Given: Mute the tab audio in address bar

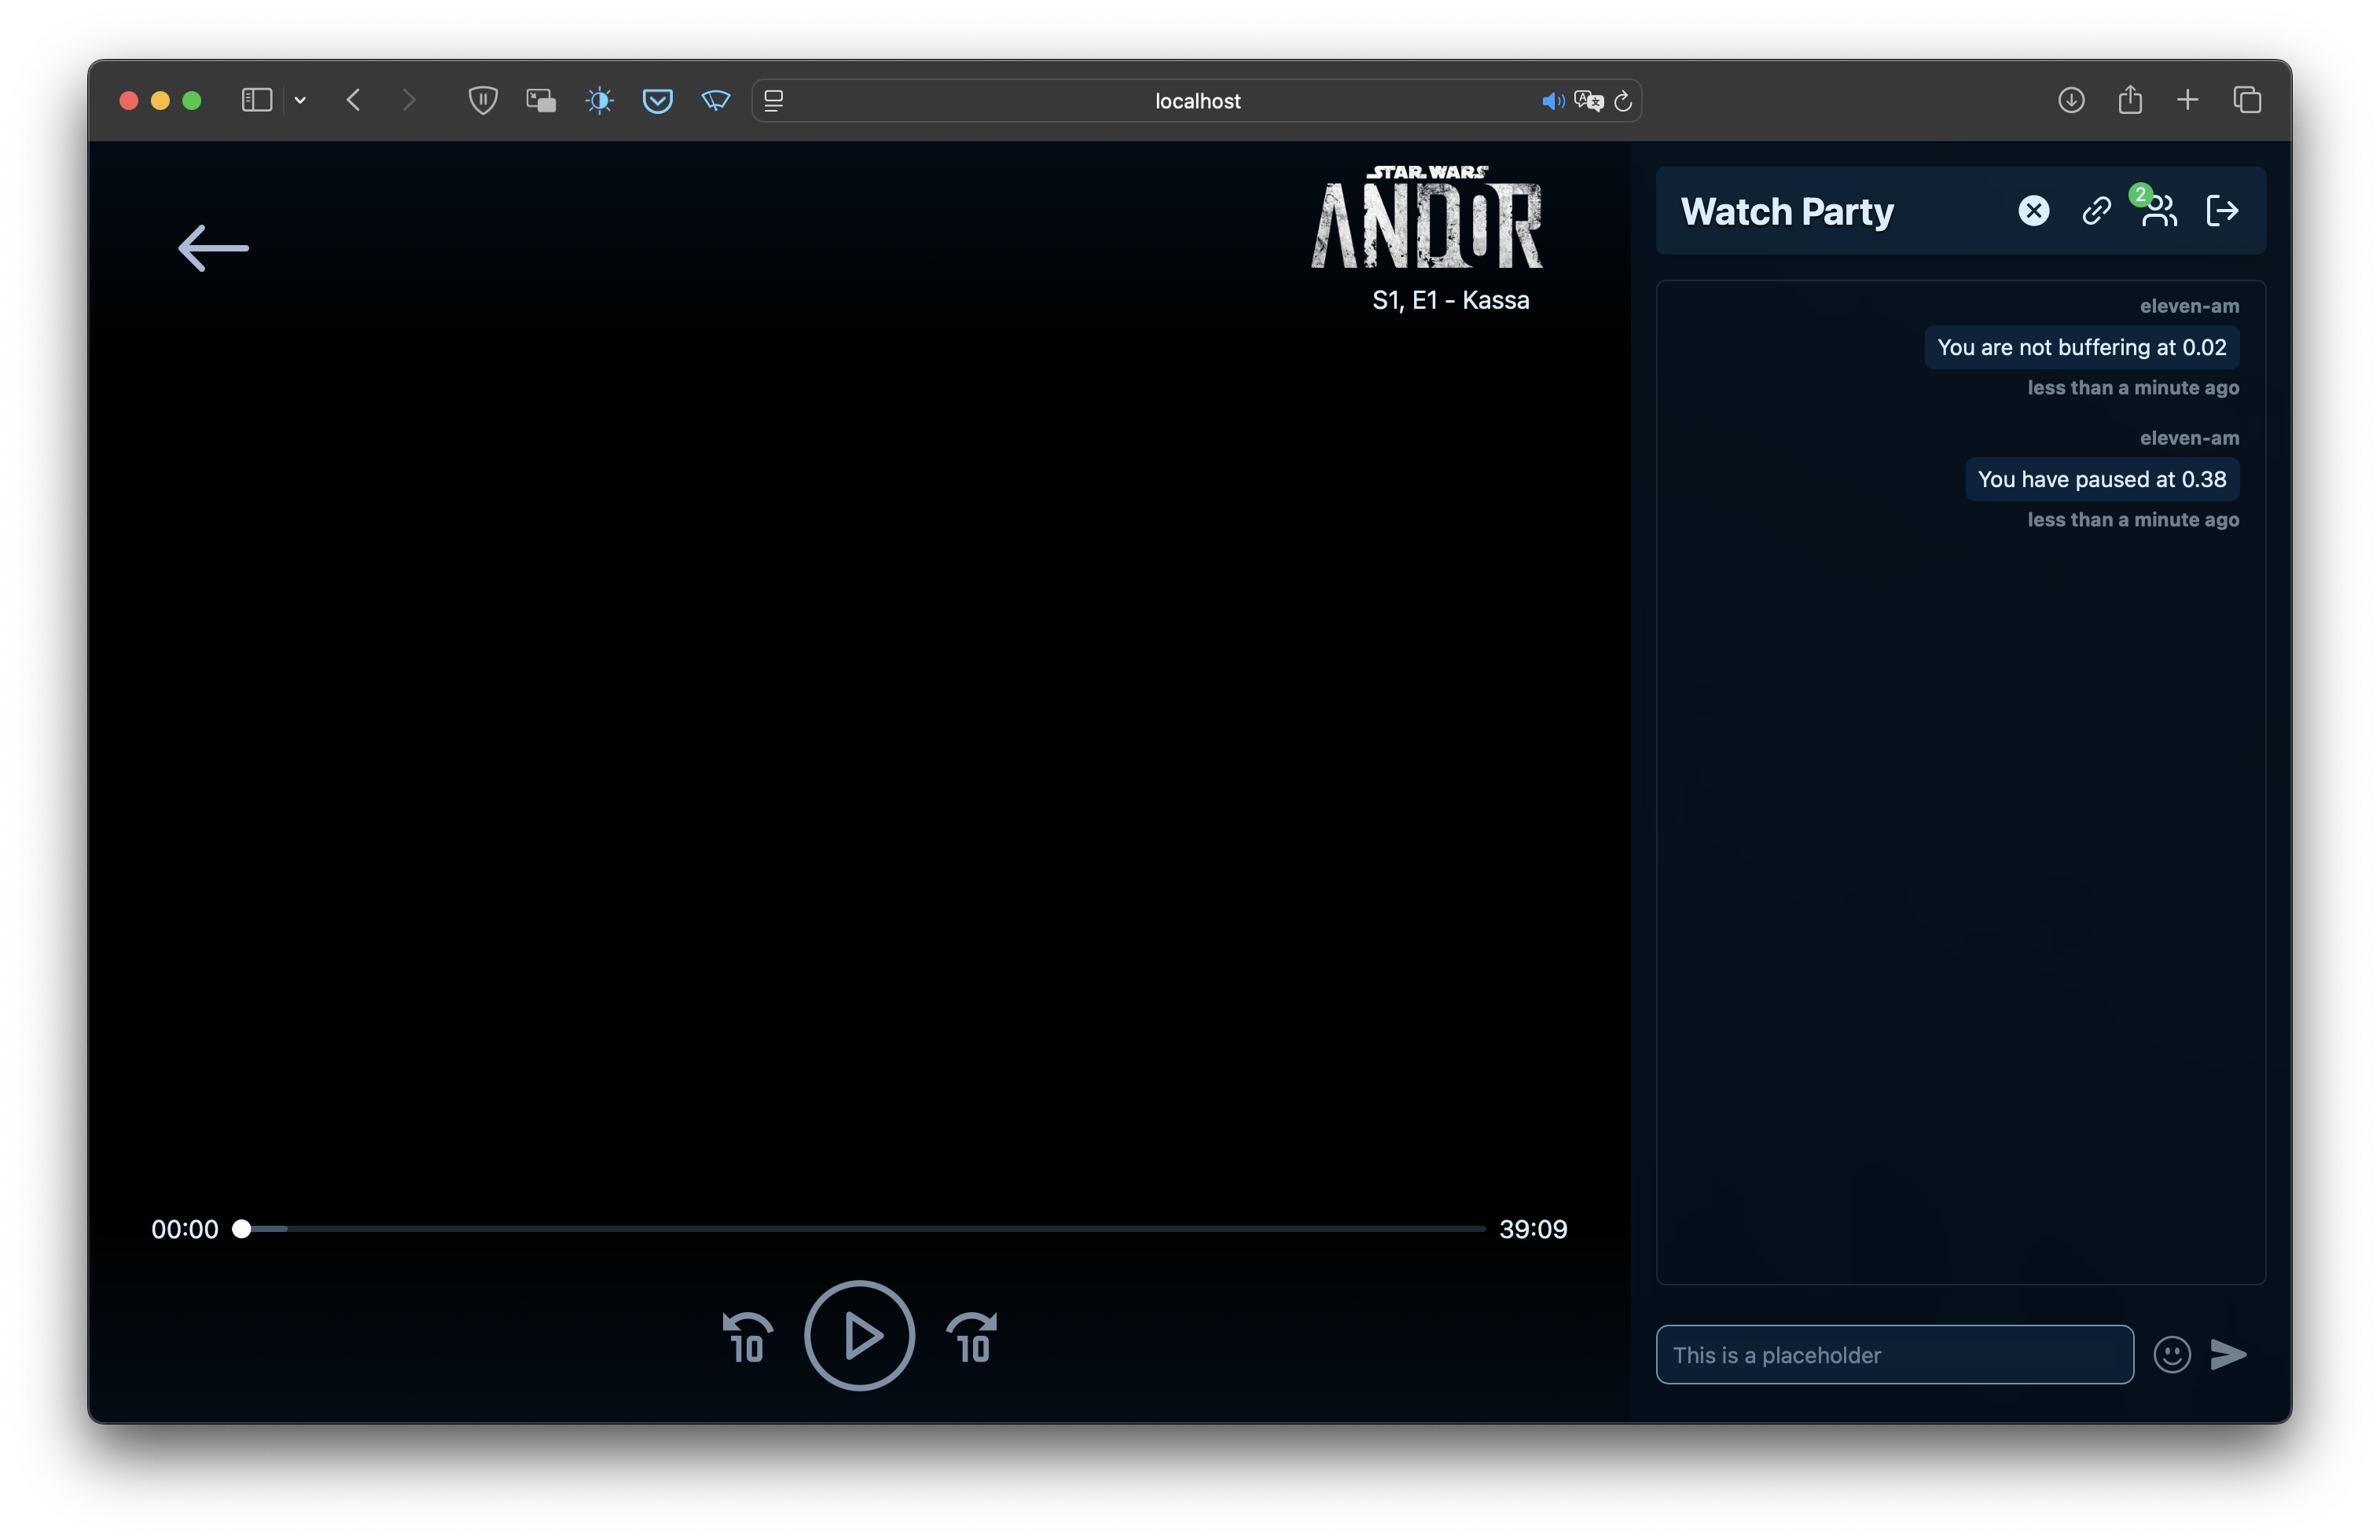Looking at the screenshot, I should (1552, 101).
